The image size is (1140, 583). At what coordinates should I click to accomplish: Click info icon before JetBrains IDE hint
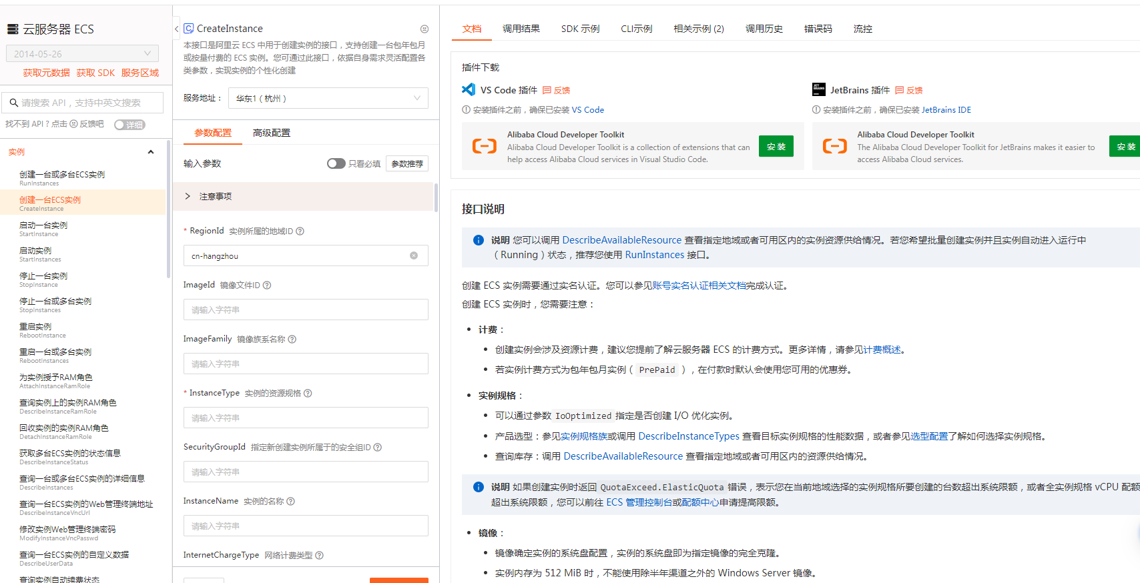tap(816, 110)
